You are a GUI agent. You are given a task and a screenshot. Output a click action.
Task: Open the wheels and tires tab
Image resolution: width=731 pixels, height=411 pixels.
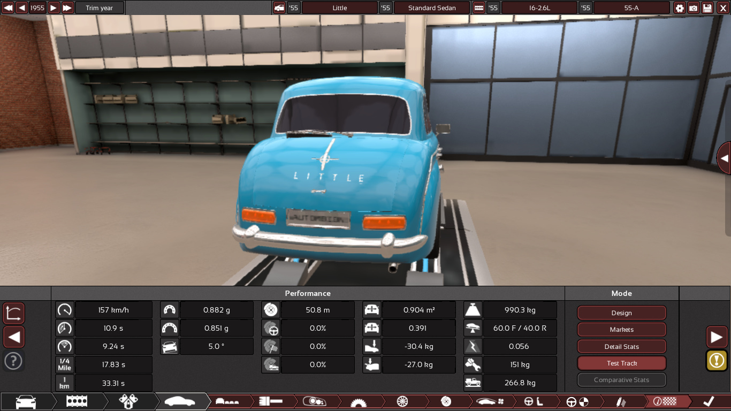point(402,401)
